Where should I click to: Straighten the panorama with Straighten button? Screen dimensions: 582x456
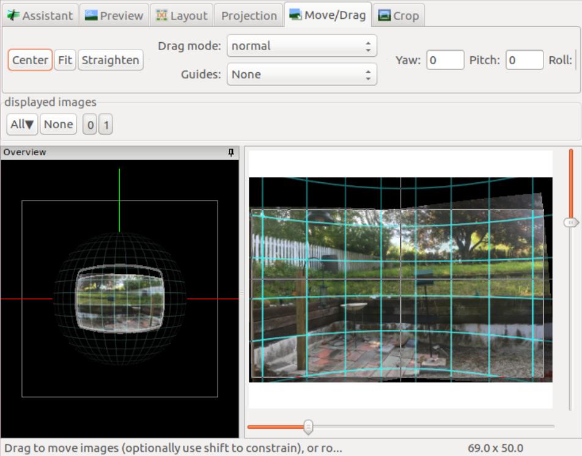click(x=110, y=60)
